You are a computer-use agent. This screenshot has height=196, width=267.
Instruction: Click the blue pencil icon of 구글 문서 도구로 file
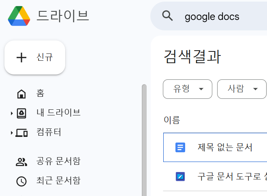click(x=180, y=177)
